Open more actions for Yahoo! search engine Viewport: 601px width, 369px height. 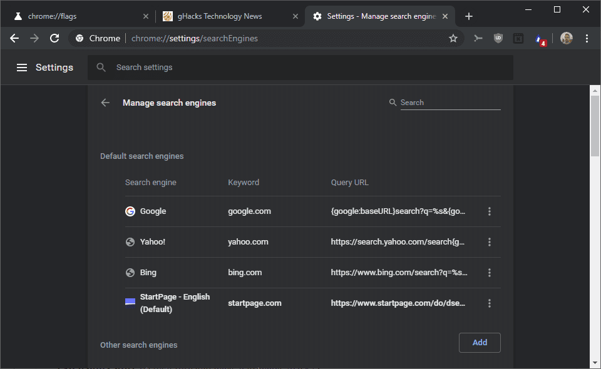[490, 242]
